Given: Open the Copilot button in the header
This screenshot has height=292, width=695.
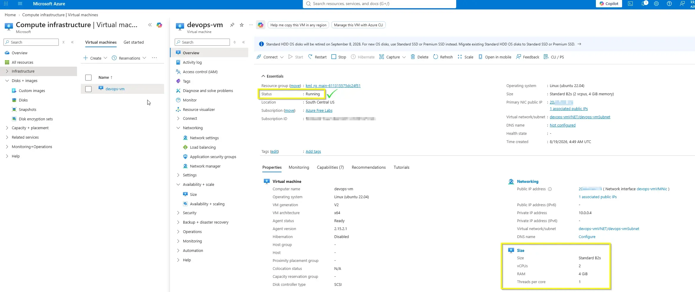Looking at the screenshot, I should pyautogui.click(x=609, y=4).
